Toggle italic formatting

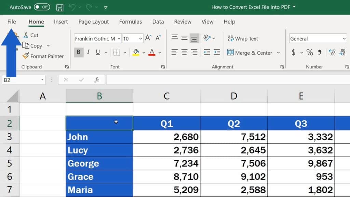click(87, 52)
